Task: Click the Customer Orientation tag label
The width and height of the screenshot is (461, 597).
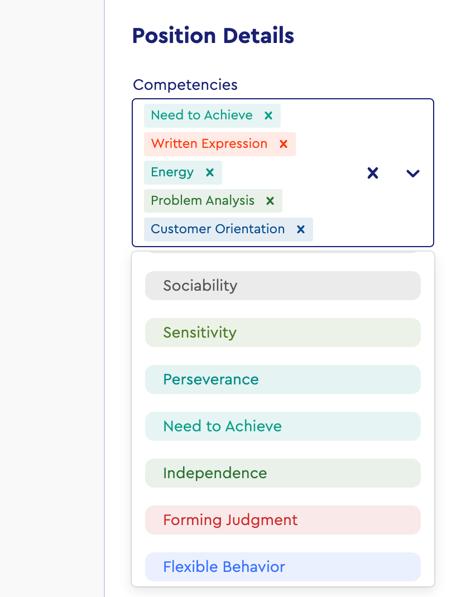Action: (x=218, y=229)
